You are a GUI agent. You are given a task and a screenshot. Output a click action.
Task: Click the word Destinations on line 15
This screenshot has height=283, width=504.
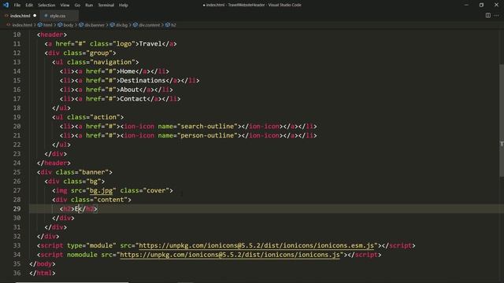click(x=143, y=80)
